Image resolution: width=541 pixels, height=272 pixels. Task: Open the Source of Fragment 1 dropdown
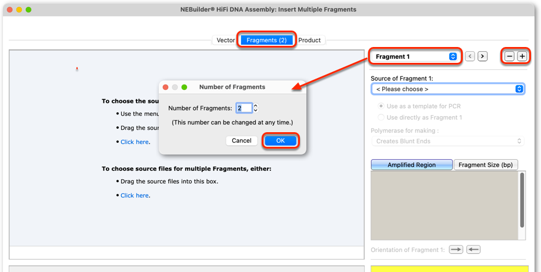(448, 89)
